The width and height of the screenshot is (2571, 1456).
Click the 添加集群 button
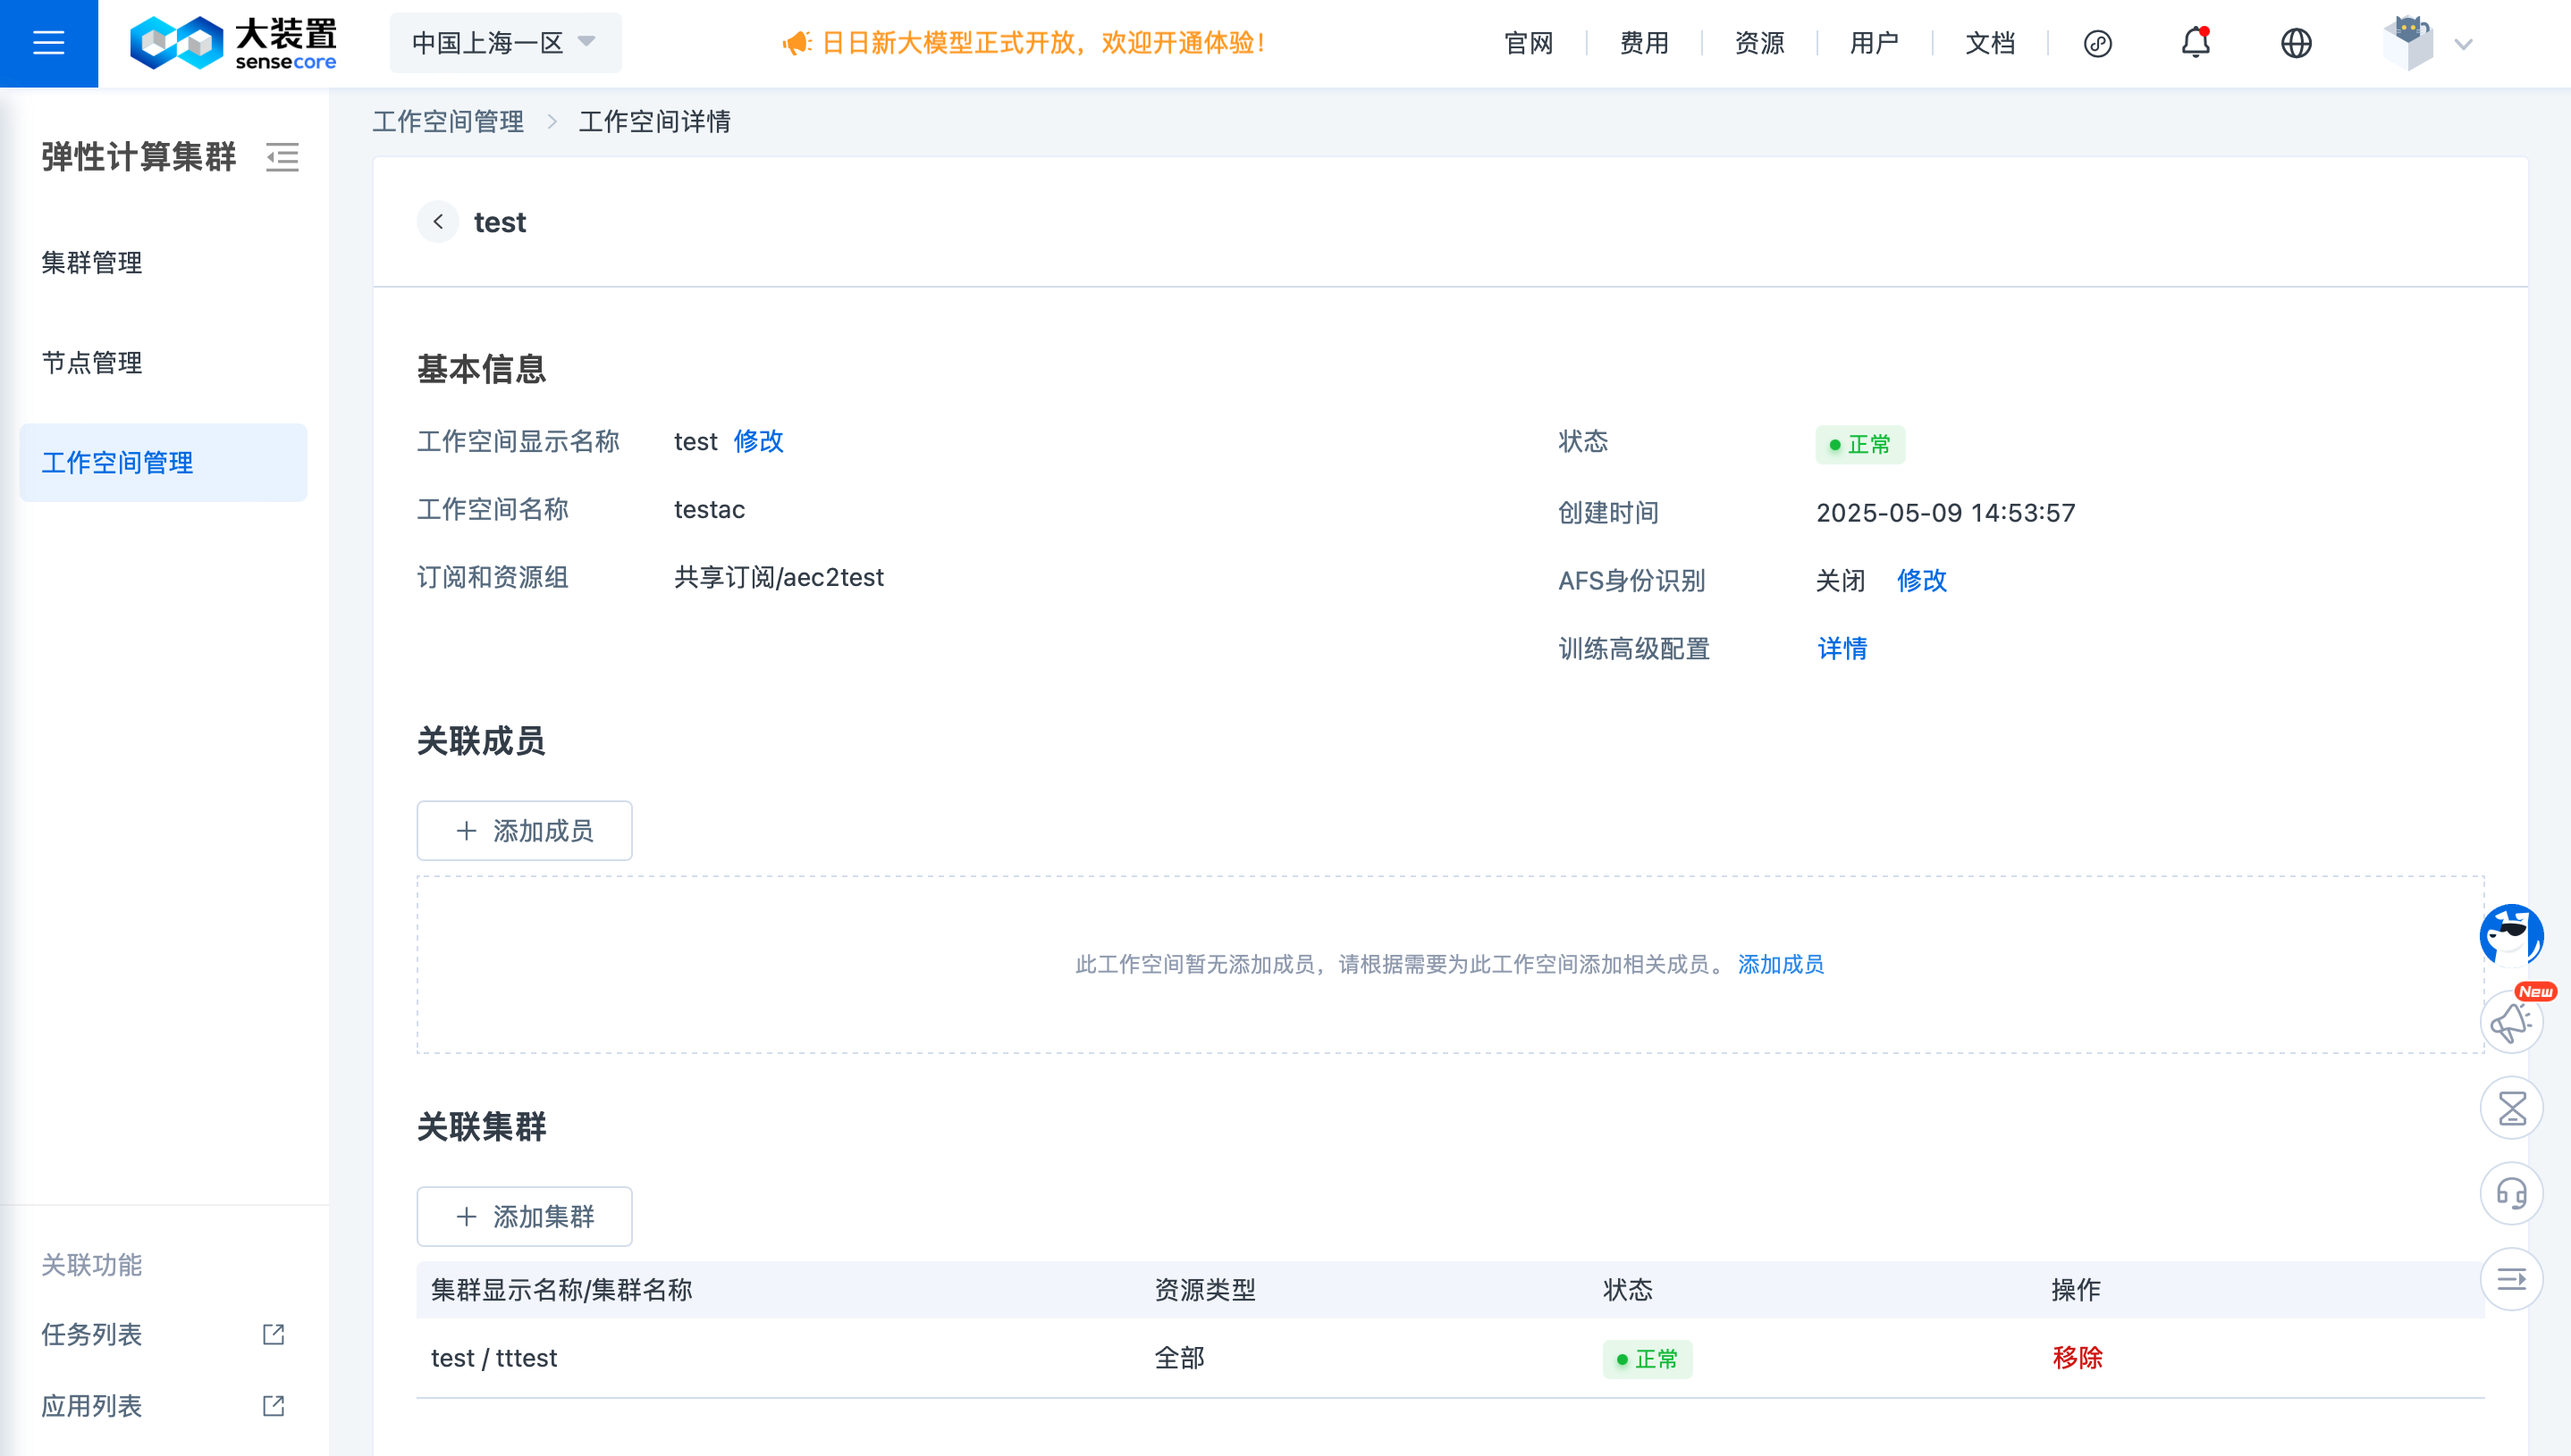point(525,1216)
